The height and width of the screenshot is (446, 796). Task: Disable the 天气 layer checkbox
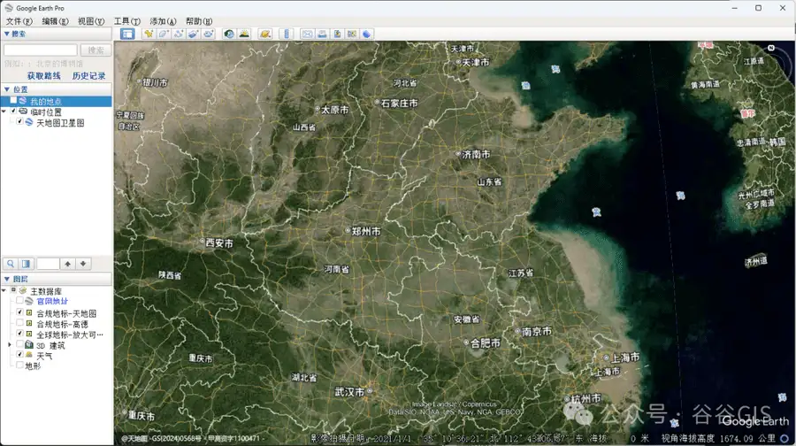point(19,355)
